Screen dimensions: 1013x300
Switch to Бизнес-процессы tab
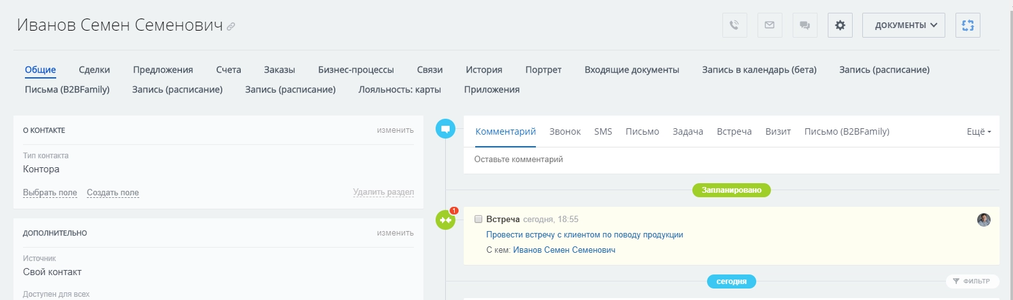click(356, 70)
